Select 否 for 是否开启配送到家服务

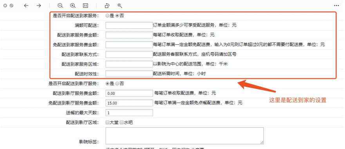[117, 16]
